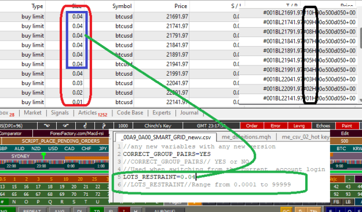The image size is (362, 212).
Task: Click the minus button on right panel
Action: pos(350,179)
